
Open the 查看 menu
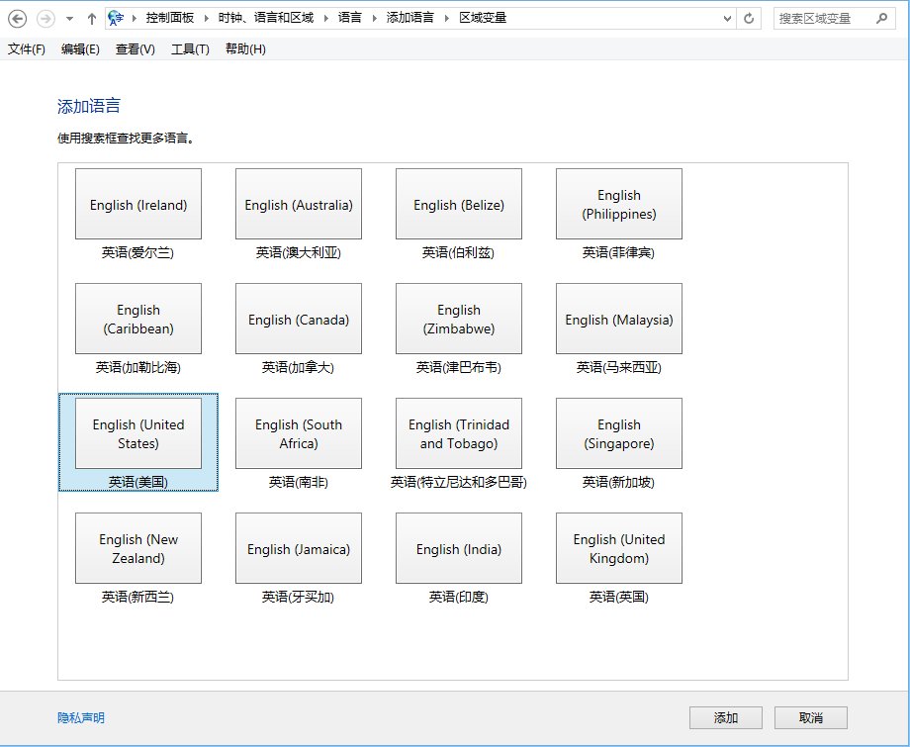(x=134, y=48)
